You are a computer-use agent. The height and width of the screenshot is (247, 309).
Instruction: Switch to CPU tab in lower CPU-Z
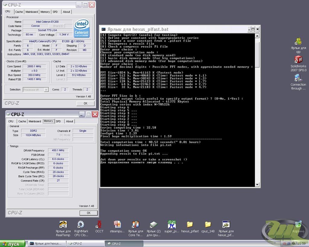(11, 121)
